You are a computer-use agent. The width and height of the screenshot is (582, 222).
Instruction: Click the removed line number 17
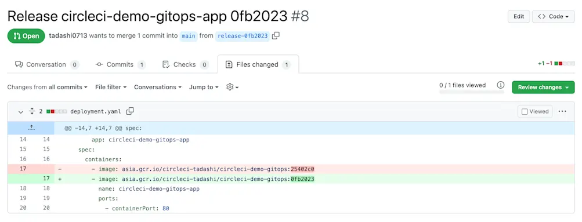[x=23, y=169]
